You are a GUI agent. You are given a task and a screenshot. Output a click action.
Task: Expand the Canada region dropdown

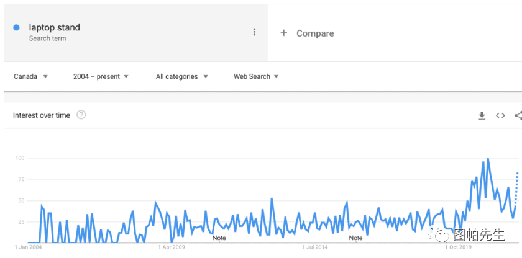[x=31, y=76]
